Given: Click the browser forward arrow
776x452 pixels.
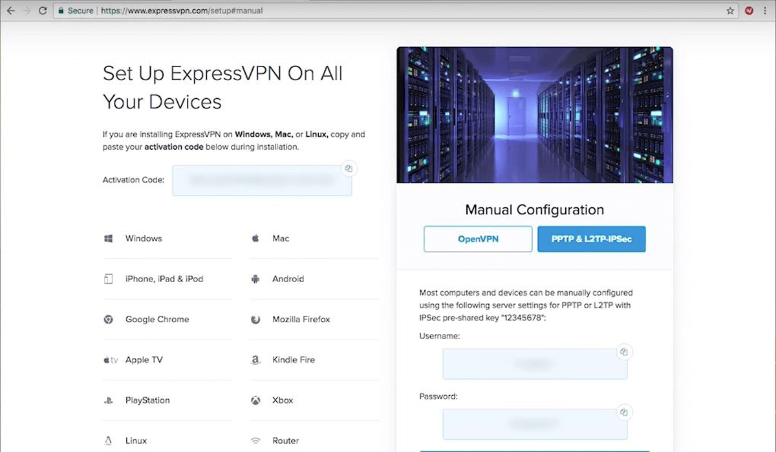Looking at the screenshot, I should pyautogui.click(x=27, y=10).
